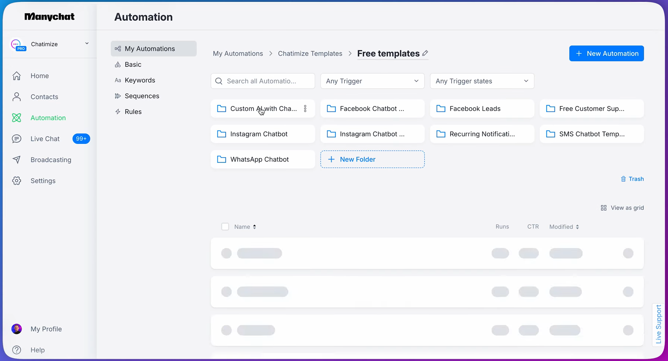Screen dimensions: 668x361
Task: Expand the Any Trigger dropdown
Action: tap(372, 81)
